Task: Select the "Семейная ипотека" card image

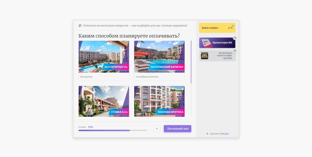Action: click(159, 57)
